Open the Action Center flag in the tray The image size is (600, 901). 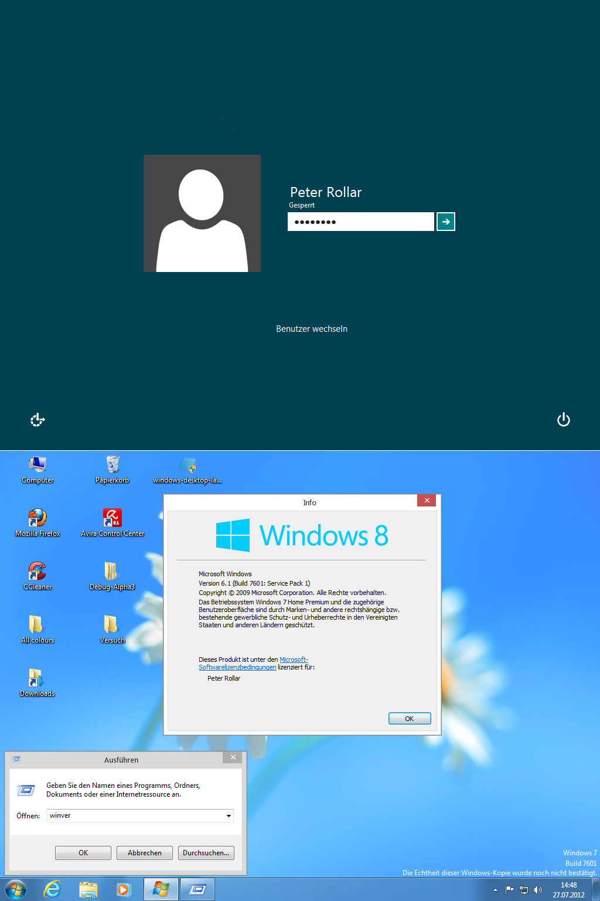(509, 889)
